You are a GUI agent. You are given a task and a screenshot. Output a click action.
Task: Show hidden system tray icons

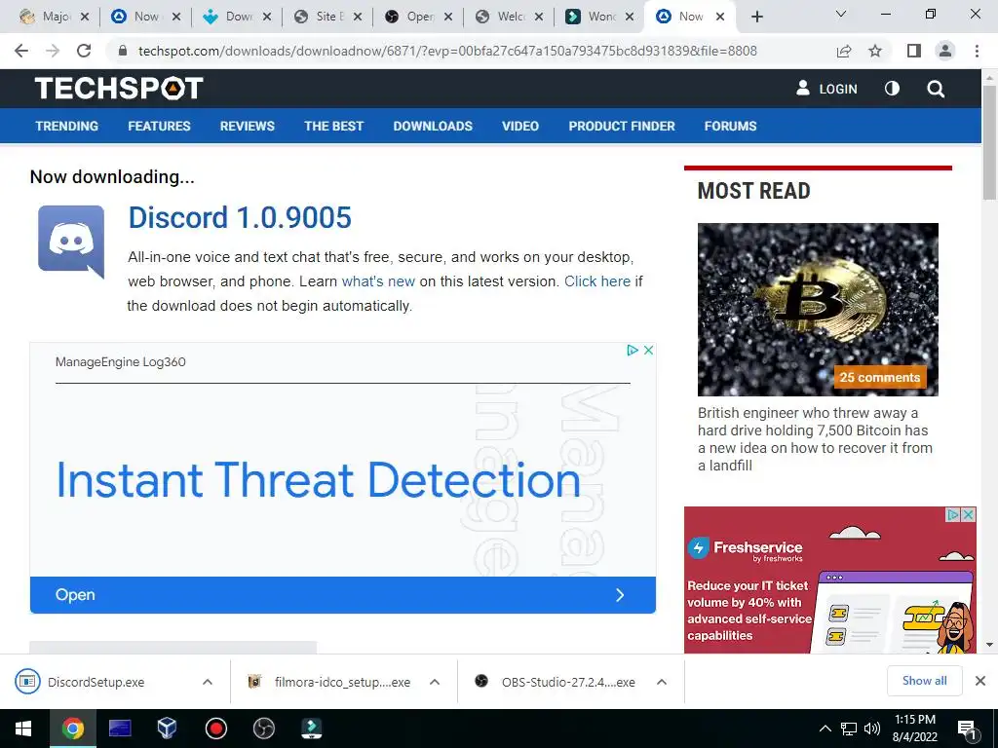[825, 729]
